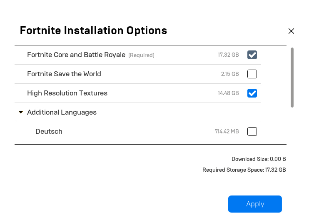Viewport: 314px width, 223px height.
Task: Collapse the Additional Languages triangle arrow
Action: pos(21,113)
